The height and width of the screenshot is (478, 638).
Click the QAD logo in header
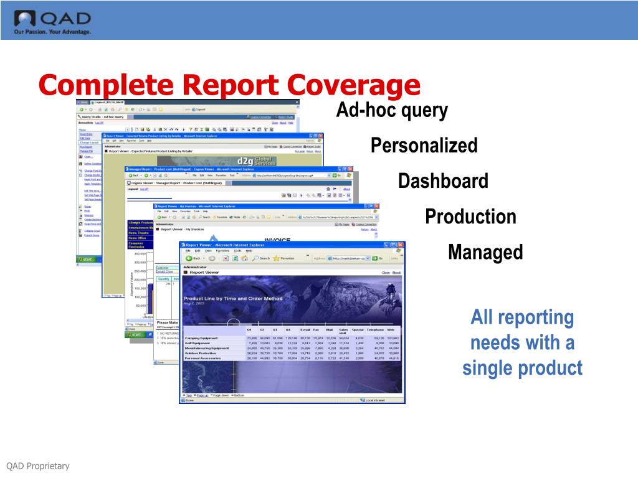[52, 22]
